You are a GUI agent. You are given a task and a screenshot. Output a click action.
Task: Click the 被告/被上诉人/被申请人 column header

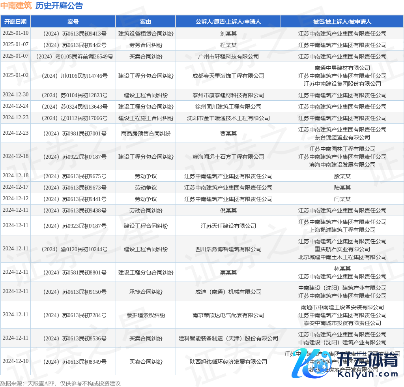click(342, 22)
